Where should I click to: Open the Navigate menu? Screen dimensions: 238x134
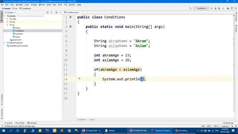[19, 5]
